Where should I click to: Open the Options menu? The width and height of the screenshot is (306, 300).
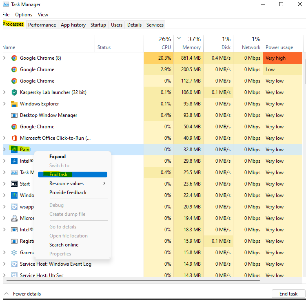point(24,15)
